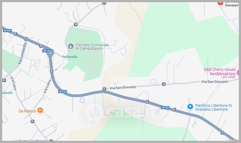Select the bus stop on central Via San Giovanni
241x143 pixels.
164,84
